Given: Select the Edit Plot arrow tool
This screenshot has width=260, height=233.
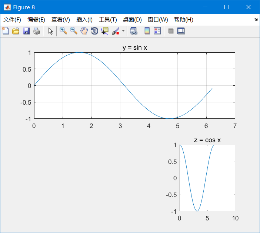Looking at the screenshot, I should point(50,31).
